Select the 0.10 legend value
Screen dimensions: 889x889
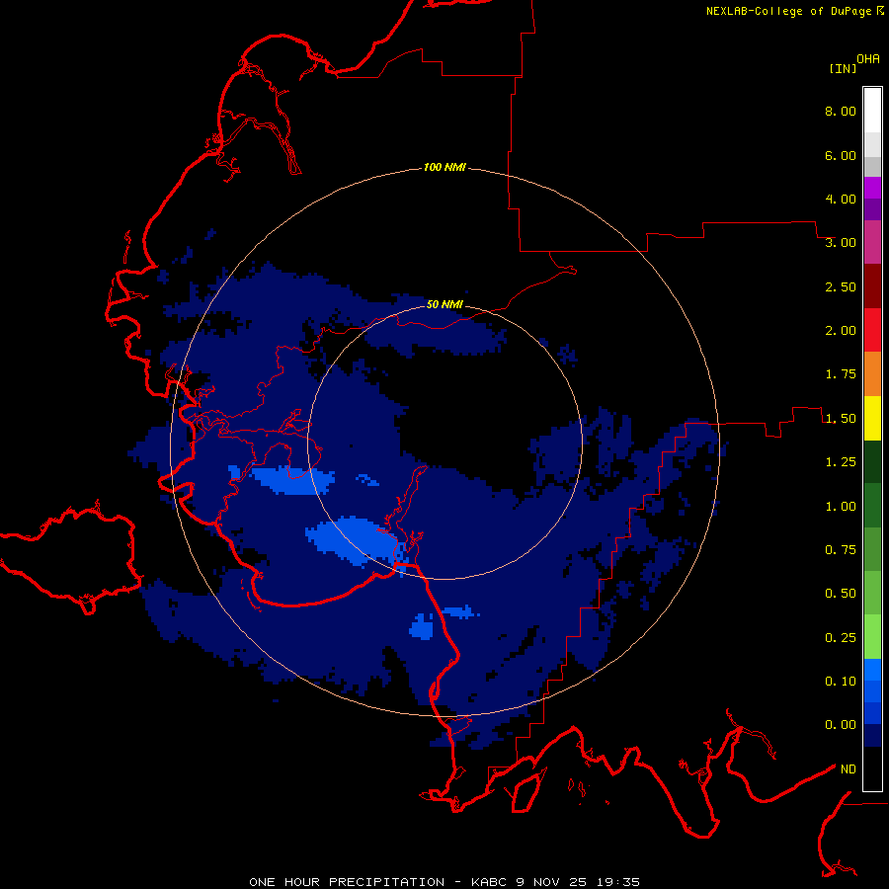[841, 682]
